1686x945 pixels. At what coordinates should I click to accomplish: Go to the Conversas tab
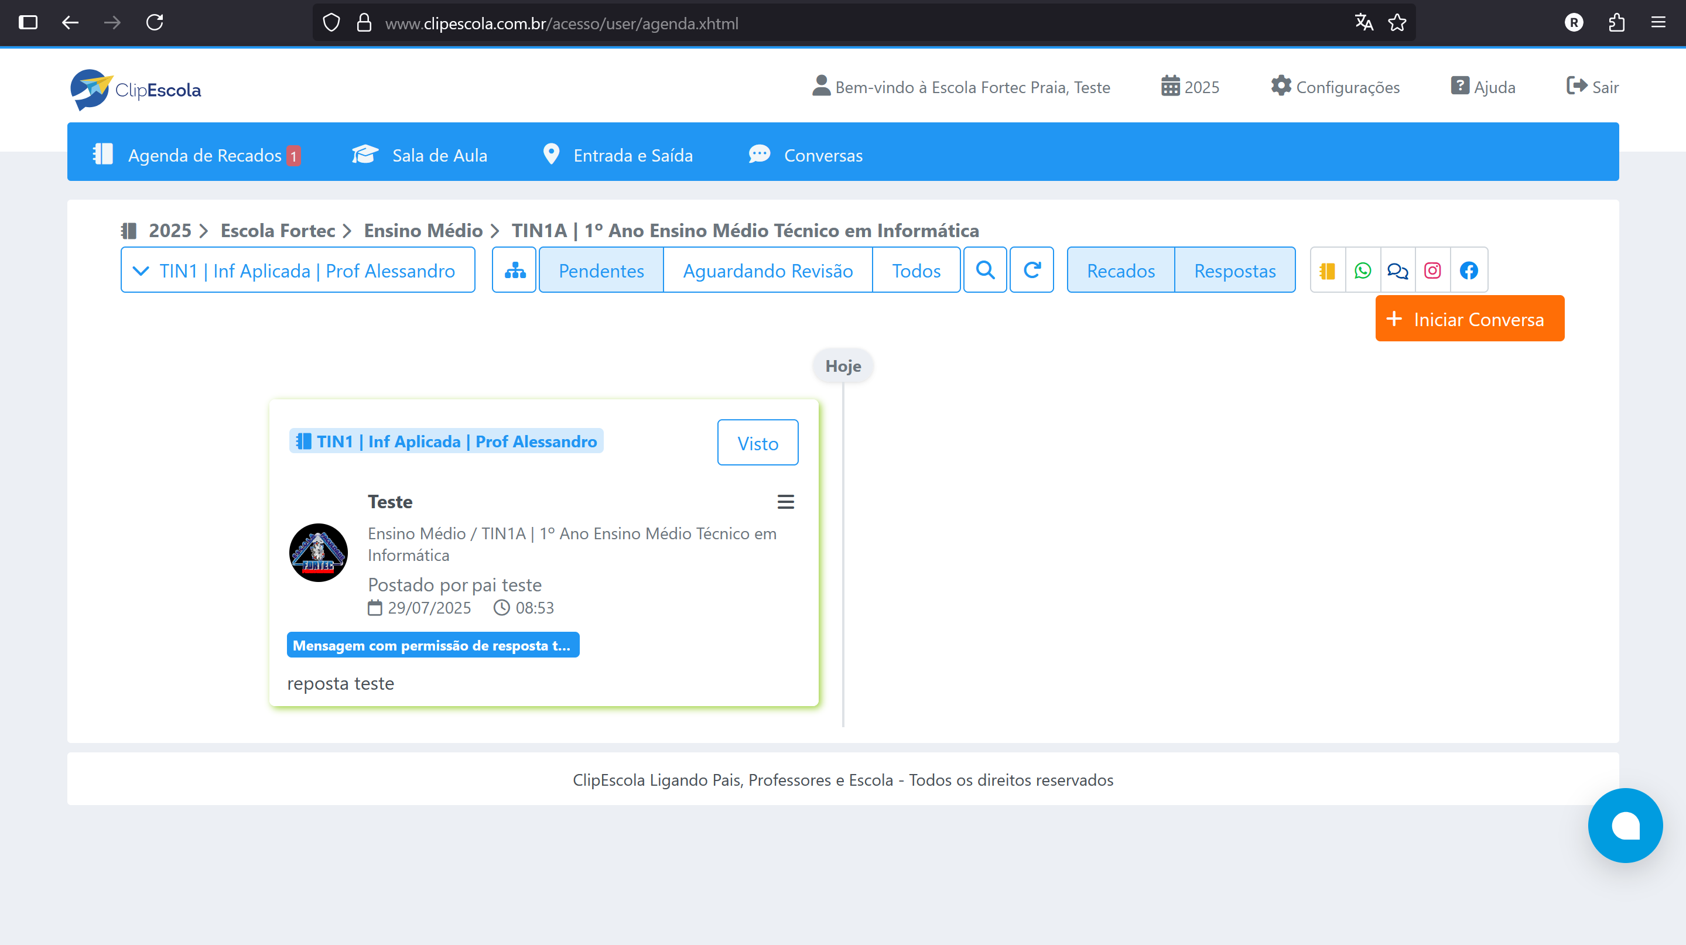click(806, 155)
